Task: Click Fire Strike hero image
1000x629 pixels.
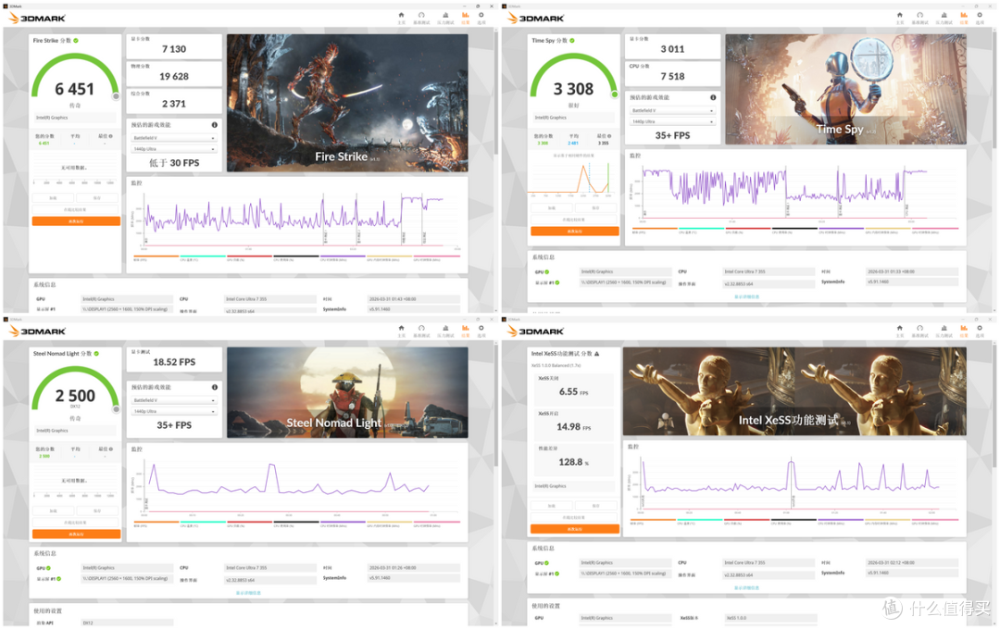Action: [347, 103]
